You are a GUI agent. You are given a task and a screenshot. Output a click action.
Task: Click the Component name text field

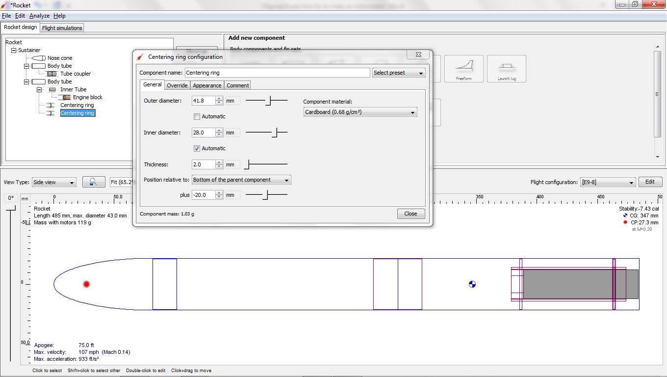[277, 73]
